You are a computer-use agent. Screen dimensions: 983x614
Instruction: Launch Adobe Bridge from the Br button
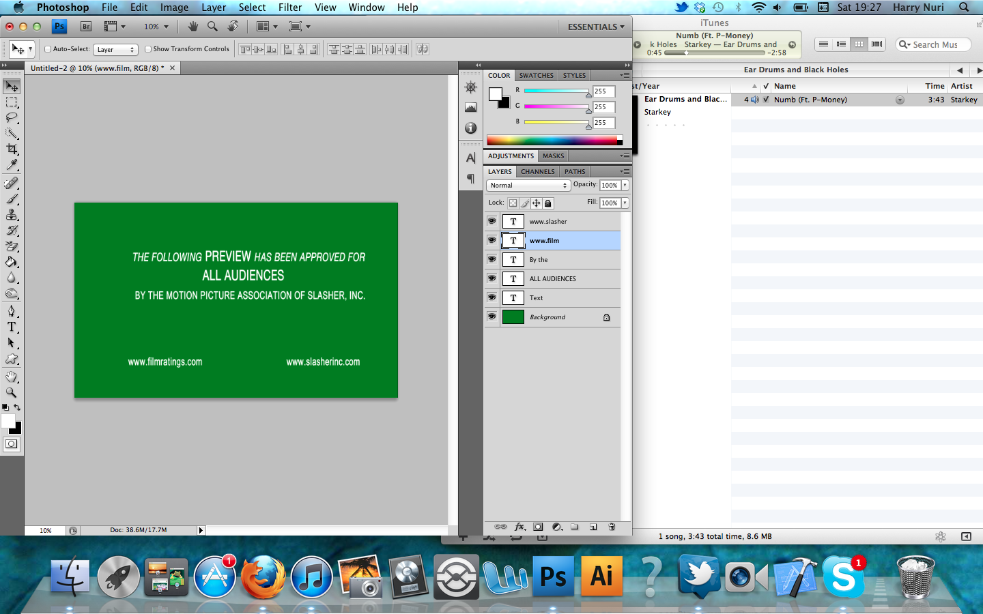tap(86, 27)
